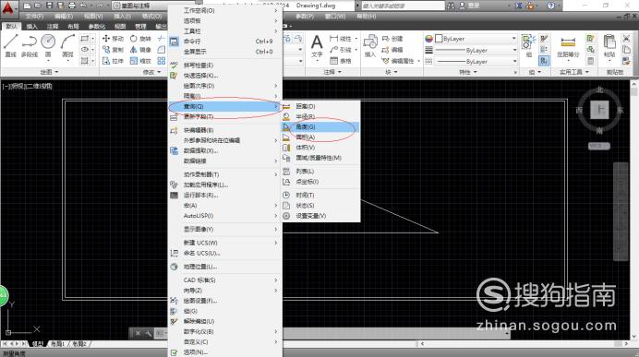The width and height of the screenshot is (639, 357).
Task: Expand the AutoLISP(I) submenu
Action: point(225,216)
